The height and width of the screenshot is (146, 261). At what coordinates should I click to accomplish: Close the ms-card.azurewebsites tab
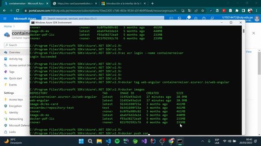96,4
